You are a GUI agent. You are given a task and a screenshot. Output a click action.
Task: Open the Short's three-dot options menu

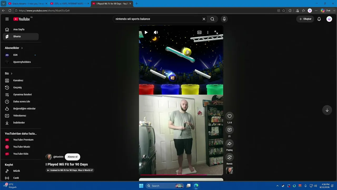click(x=208, y=32)
